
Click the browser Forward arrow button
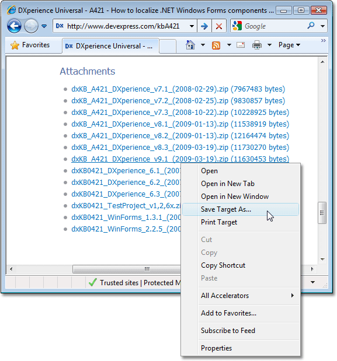[x=31, y=26]
